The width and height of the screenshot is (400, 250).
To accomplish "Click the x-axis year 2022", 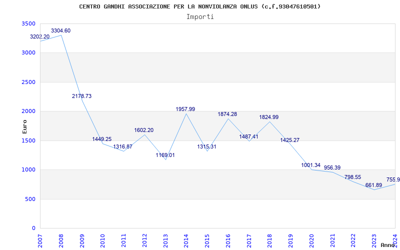I will [x=353, y=240].
